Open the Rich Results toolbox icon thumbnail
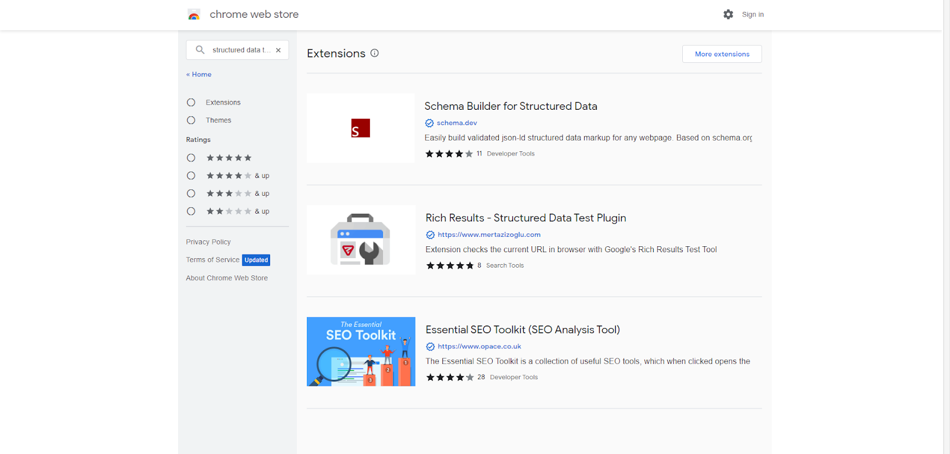Image resolution: width=950 pixels, height=454 pixels. (x=361, y=240)
